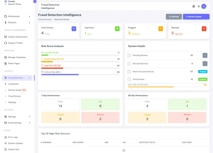Viewport: 213px width, 153px height.
Task: Click the Critical Risk progress bar
Action: (80, 74)
